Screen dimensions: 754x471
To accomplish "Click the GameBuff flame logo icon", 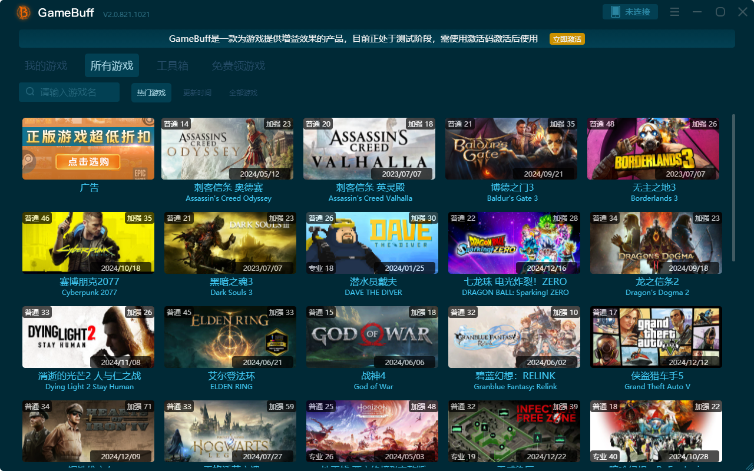I will (x=22, y=12).
